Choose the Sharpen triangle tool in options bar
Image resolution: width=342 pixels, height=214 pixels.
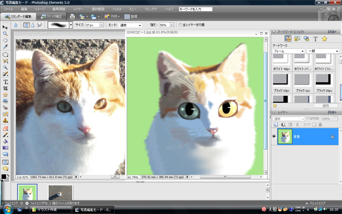33,25
